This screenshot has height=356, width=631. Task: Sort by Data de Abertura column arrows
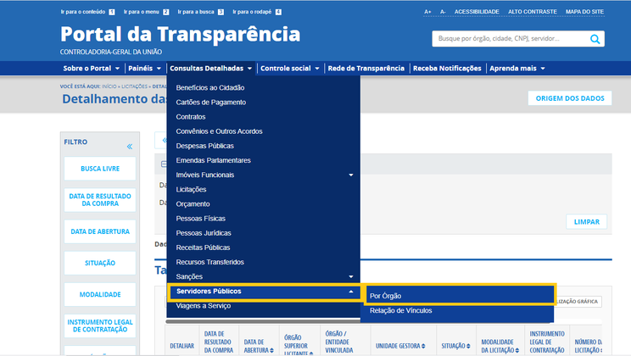[x=271, y=350]
